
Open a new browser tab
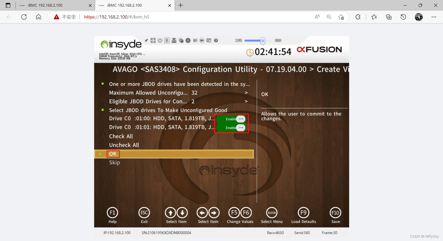click(181, 5)
